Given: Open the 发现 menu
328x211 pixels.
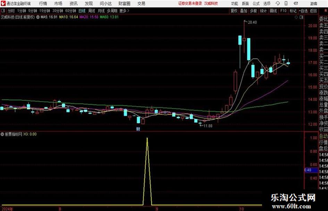Looking at the screenshot, I should [x=89, y=3].
